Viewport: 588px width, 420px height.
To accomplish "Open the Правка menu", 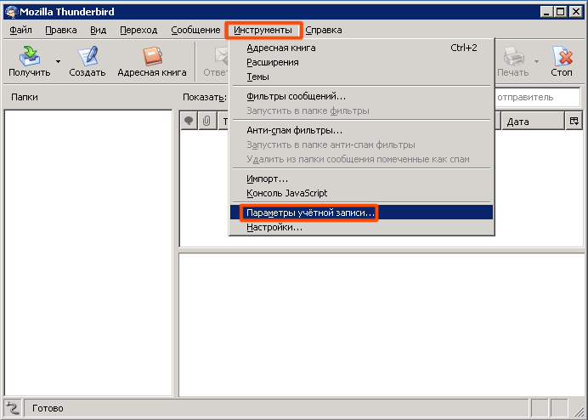I will click(x=61, y=30).
